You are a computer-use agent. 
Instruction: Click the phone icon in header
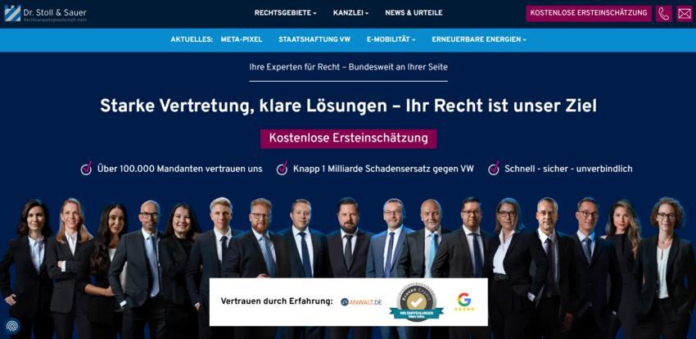click(663, 13)
